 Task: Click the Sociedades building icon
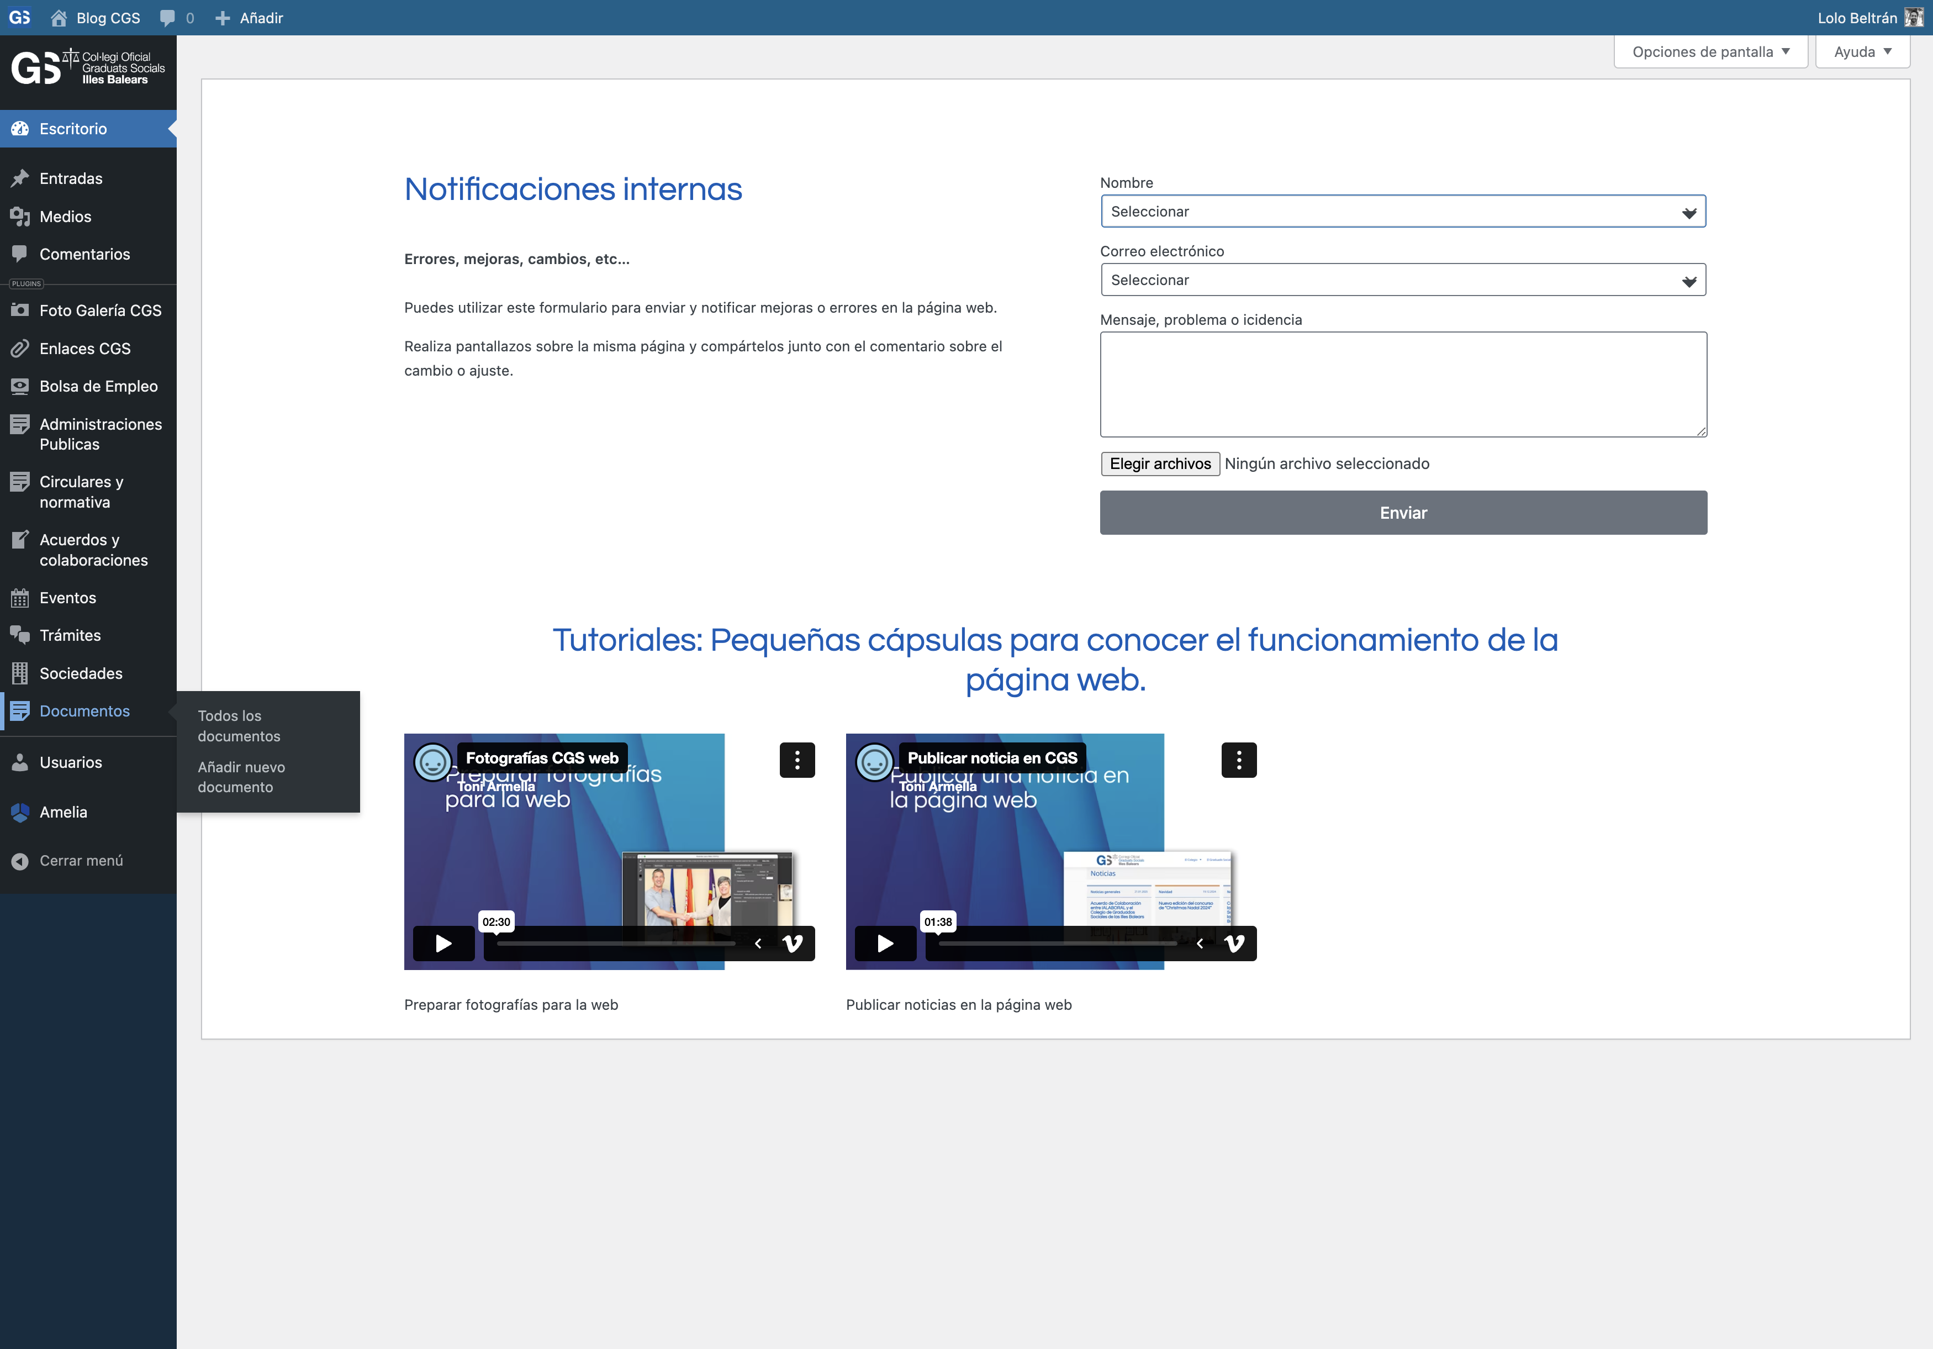coord(19,673)
